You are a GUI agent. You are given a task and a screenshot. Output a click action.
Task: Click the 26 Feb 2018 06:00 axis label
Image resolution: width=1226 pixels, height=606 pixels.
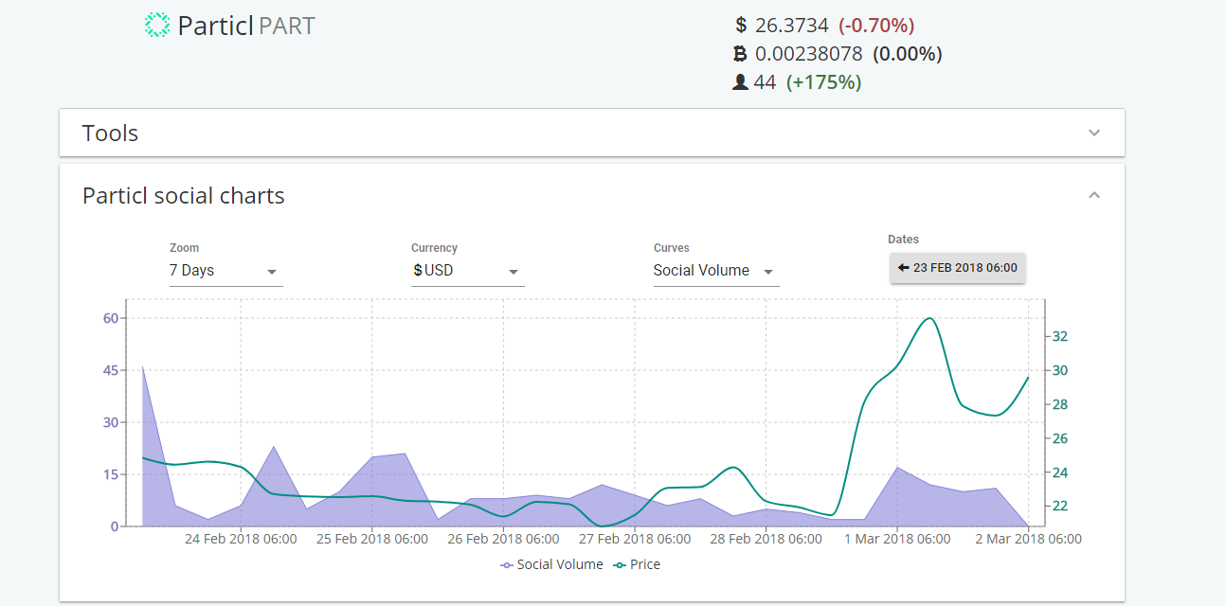503,539
